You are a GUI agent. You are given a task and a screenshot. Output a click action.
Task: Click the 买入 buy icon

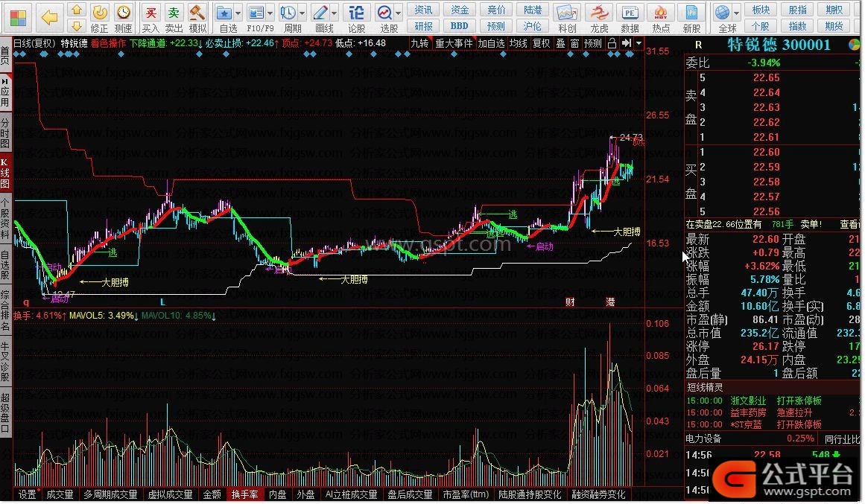pos(150,18)
